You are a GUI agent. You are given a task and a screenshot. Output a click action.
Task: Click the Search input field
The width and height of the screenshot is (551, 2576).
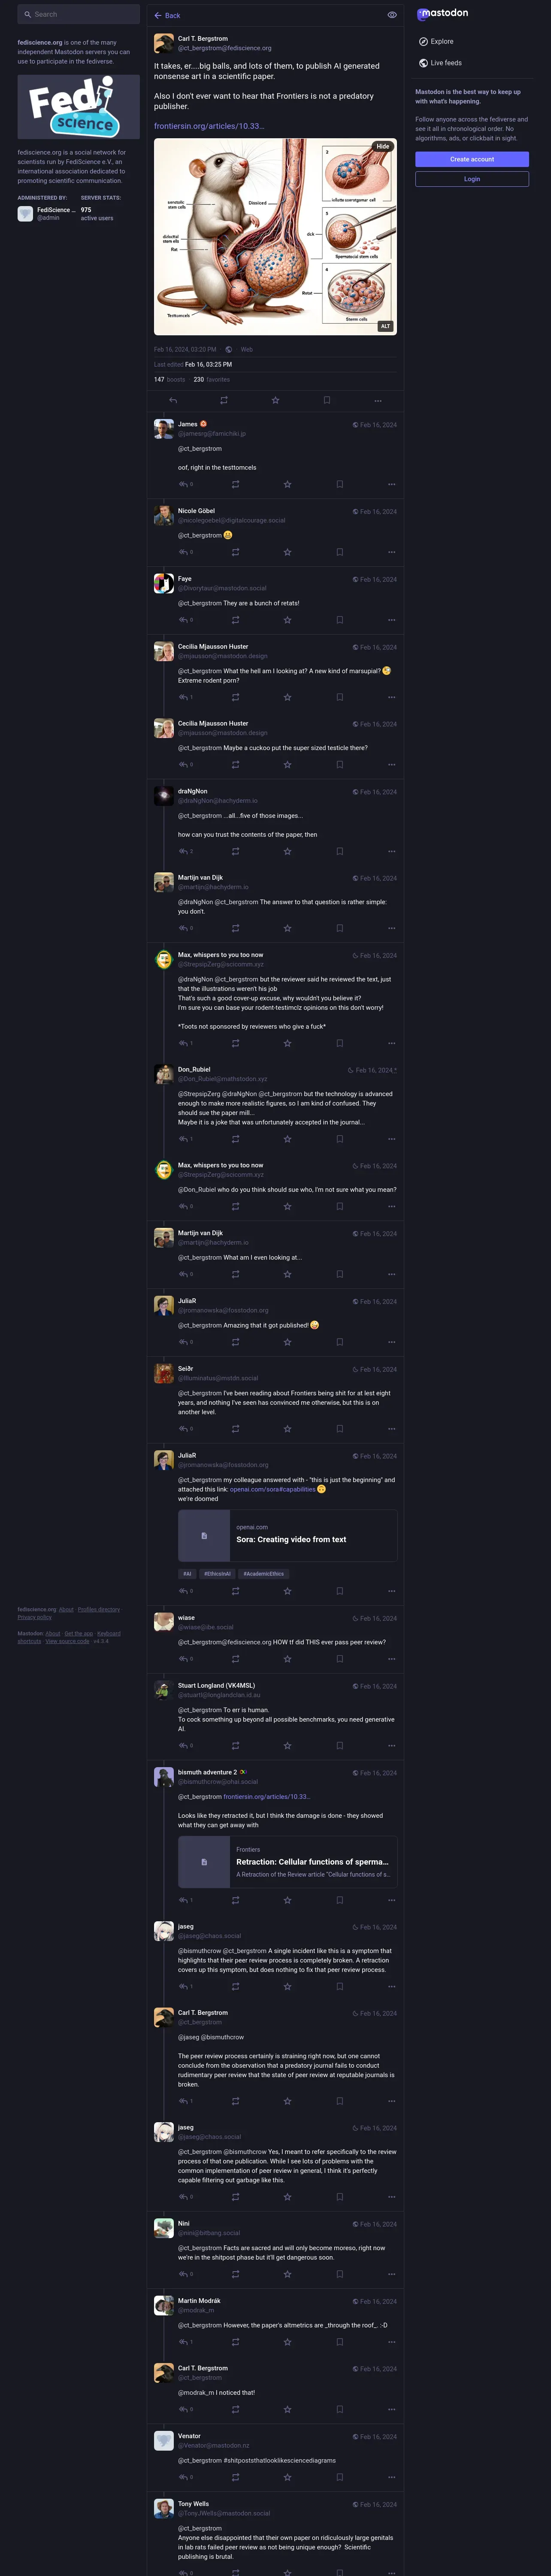pyautogui.click(x=79, y=14)
